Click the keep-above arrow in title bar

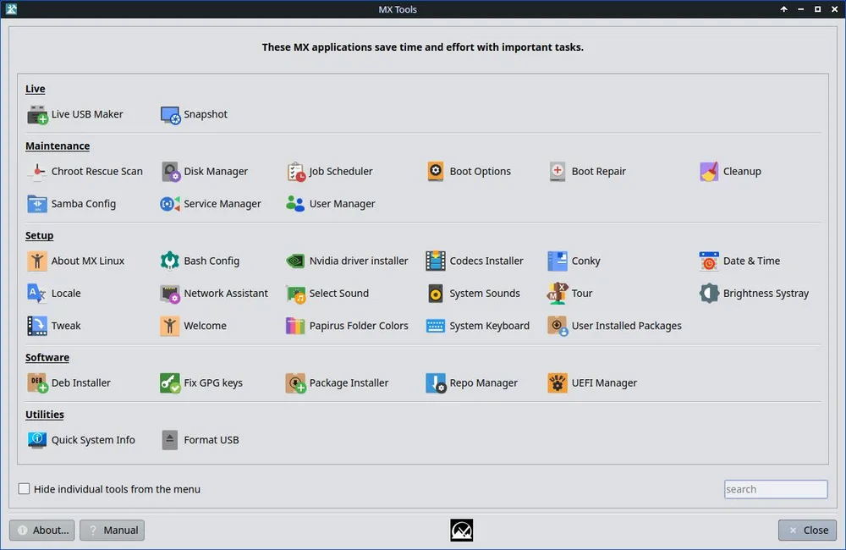[784, 9]
